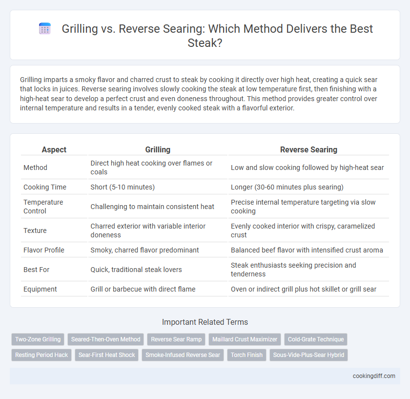Select the 'Equipment' row label

click(40, 289)
